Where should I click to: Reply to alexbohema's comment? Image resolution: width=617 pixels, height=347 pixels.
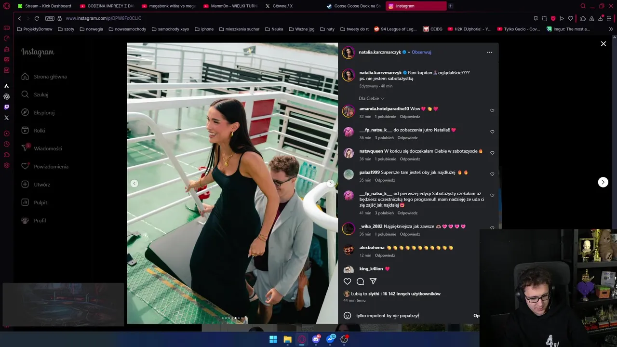385,255
